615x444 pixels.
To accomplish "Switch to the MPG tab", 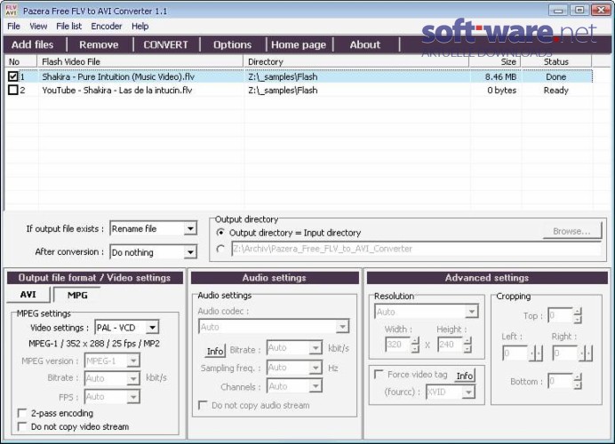I will point(77,295).
